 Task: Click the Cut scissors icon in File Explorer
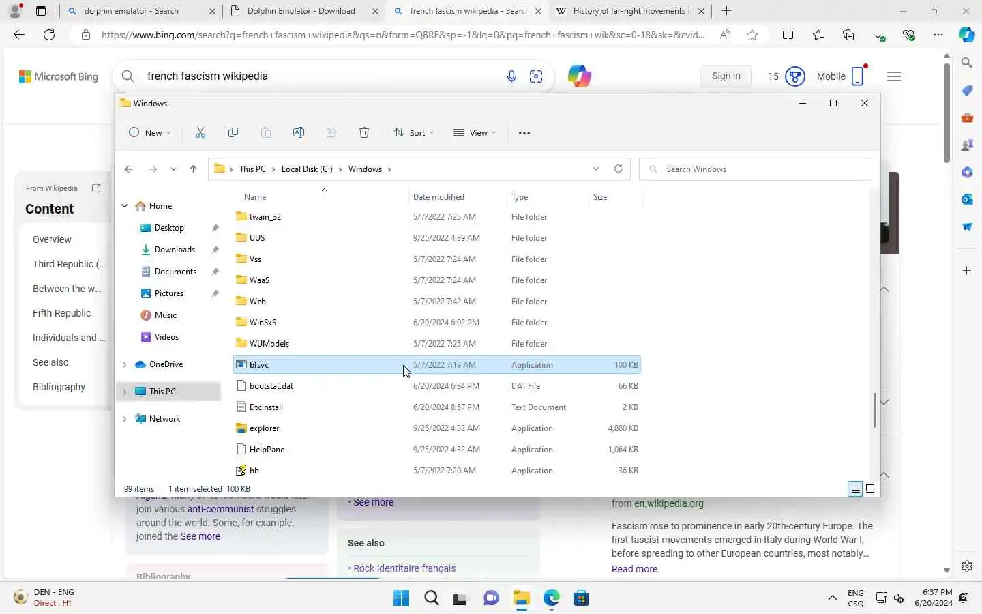tap(200, 133)
